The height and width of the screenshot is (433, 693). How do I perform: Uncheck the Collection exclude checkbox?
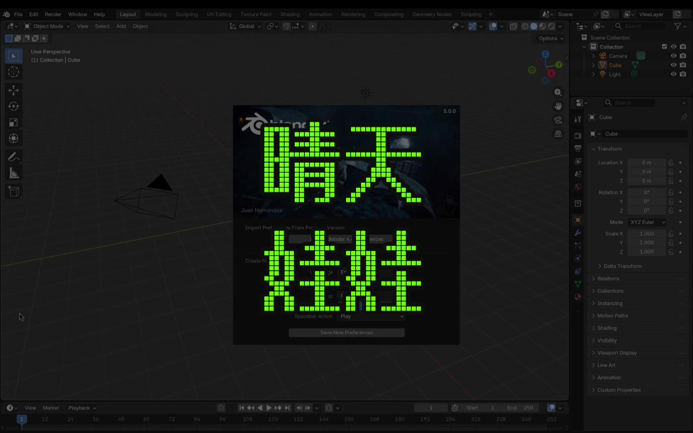pos(664,47)
